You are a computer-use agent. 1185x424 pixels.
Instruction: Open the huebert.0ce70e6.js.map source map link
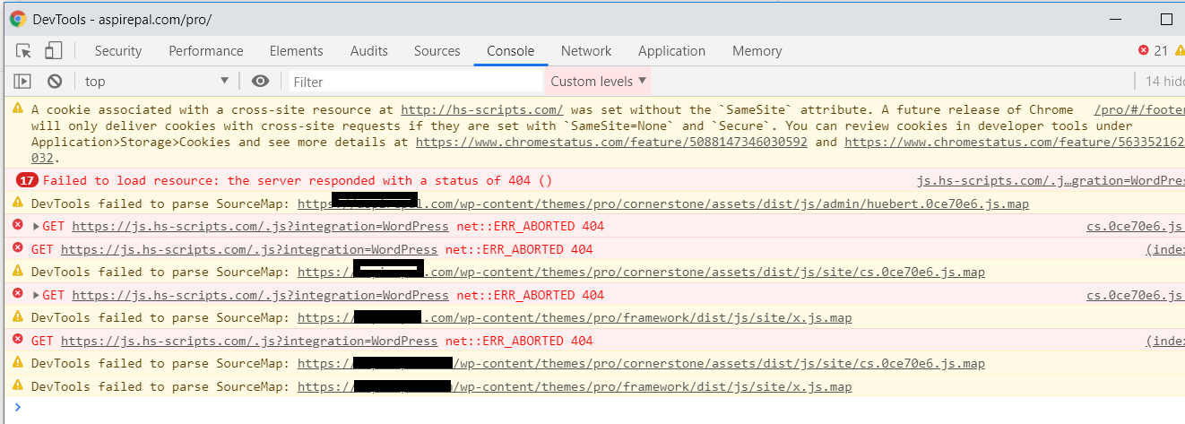[663, 203]
